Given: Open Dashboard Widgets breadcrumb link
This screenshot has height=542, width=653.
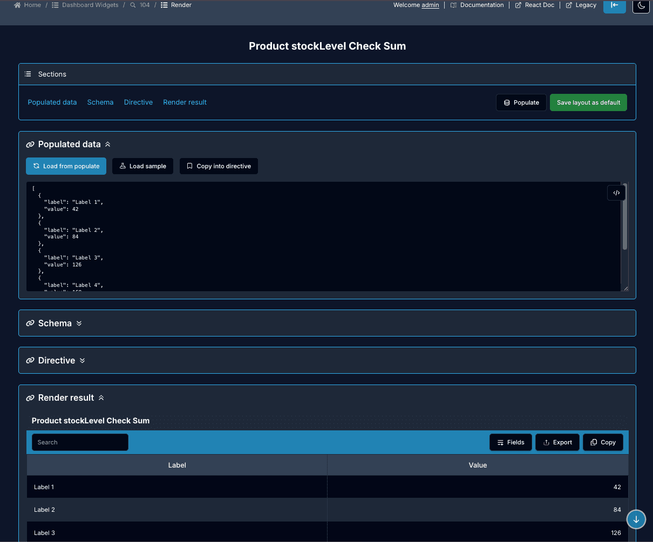Looking at the screenshot, I should [x=90, y=5].
